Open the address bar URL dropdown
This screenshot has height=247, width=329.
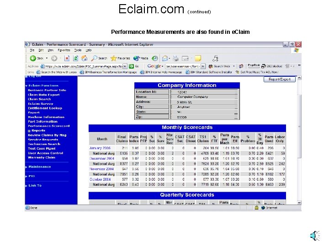(x=125, y=66)
